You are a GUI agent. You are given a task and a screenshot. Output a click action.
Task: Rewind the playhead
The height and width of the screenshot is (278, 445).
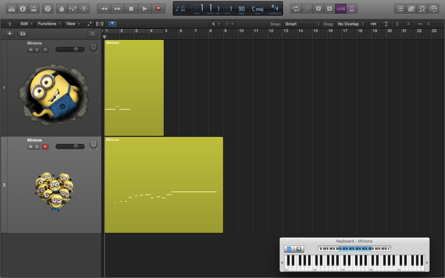pos(104,9)
